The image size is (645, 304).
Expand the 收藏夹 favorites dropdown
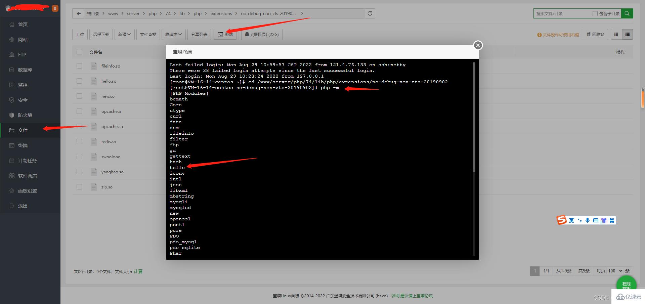(x=173, y=34)
